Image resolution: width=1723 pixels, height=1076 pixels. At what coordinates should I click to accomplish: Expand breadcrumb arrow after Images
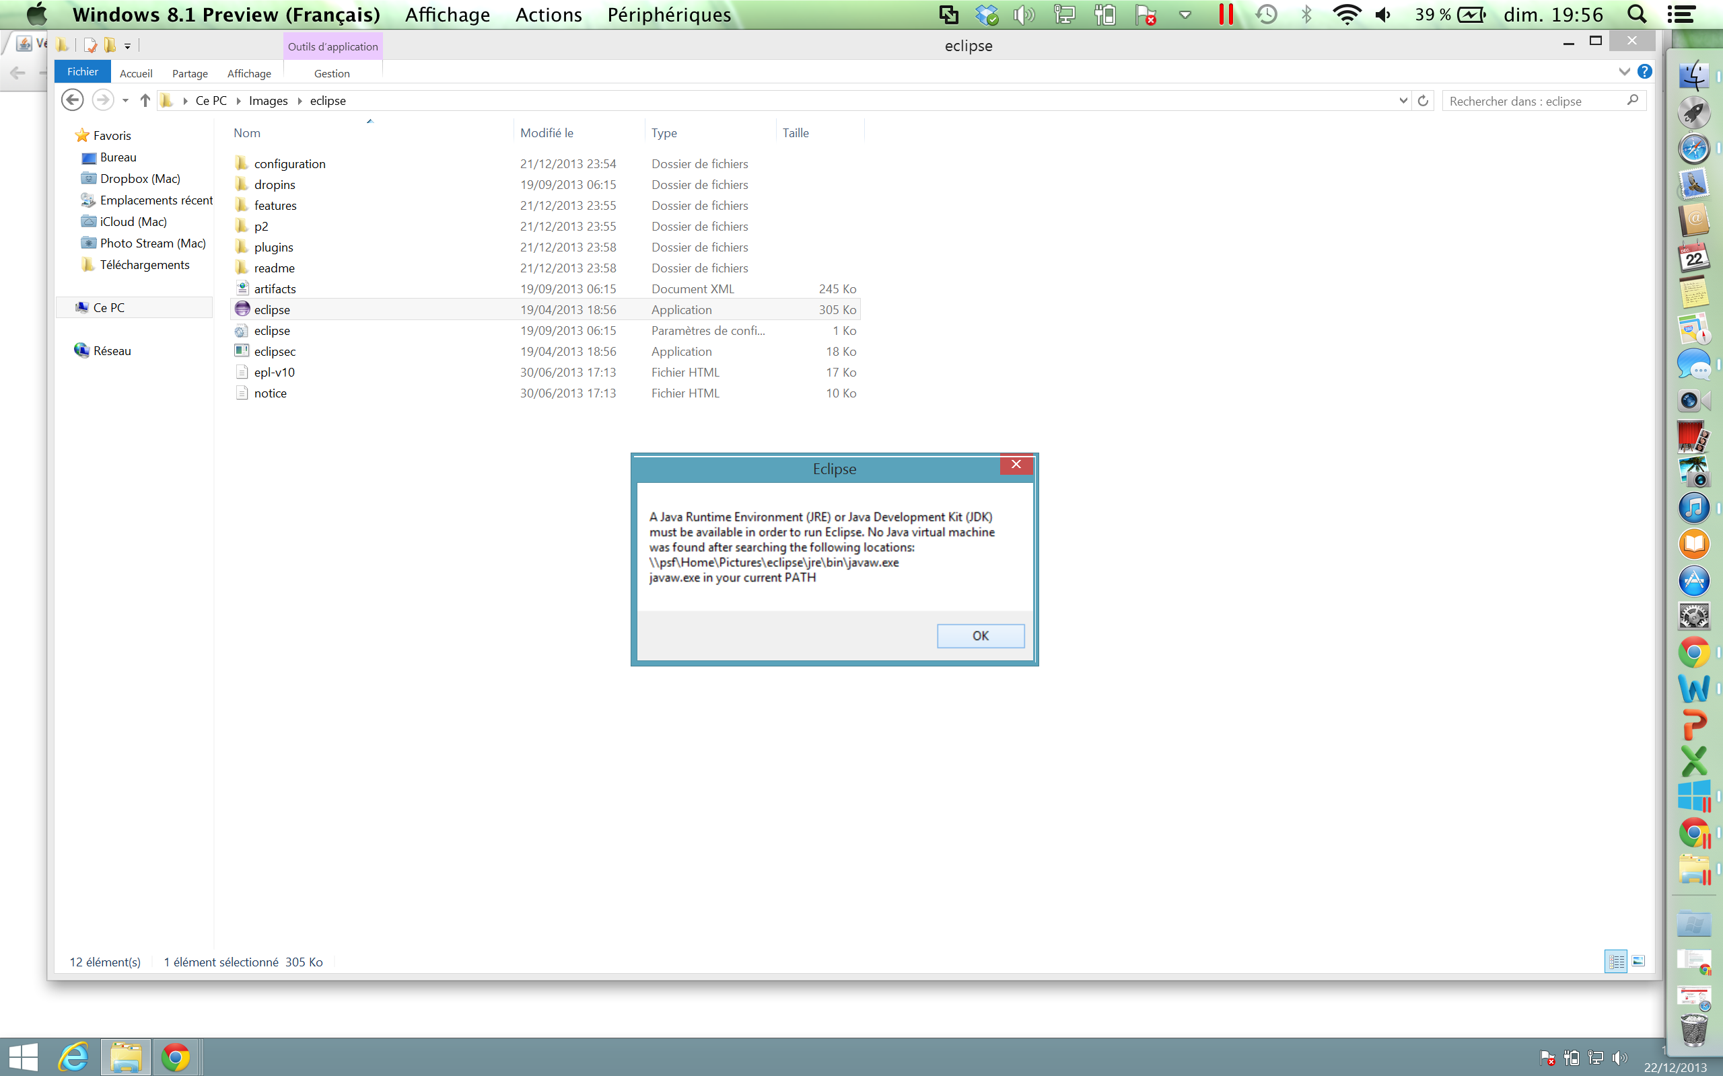[x=300, y=101]
